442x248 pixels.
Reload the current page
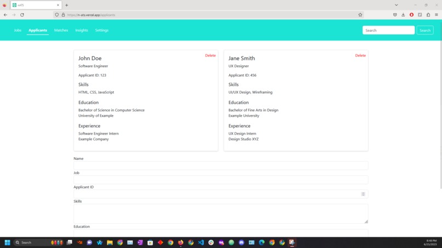pos(22,15)
